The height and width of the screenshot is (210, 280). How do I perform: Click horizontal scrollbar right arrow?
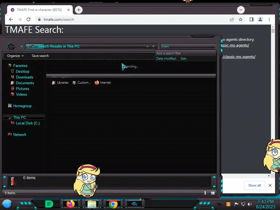(269, 176)
